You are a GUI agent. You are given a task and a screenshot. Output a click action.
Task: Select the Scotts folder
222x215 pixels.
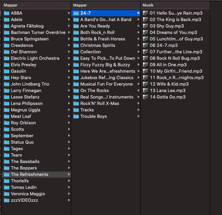click(36, 129)
